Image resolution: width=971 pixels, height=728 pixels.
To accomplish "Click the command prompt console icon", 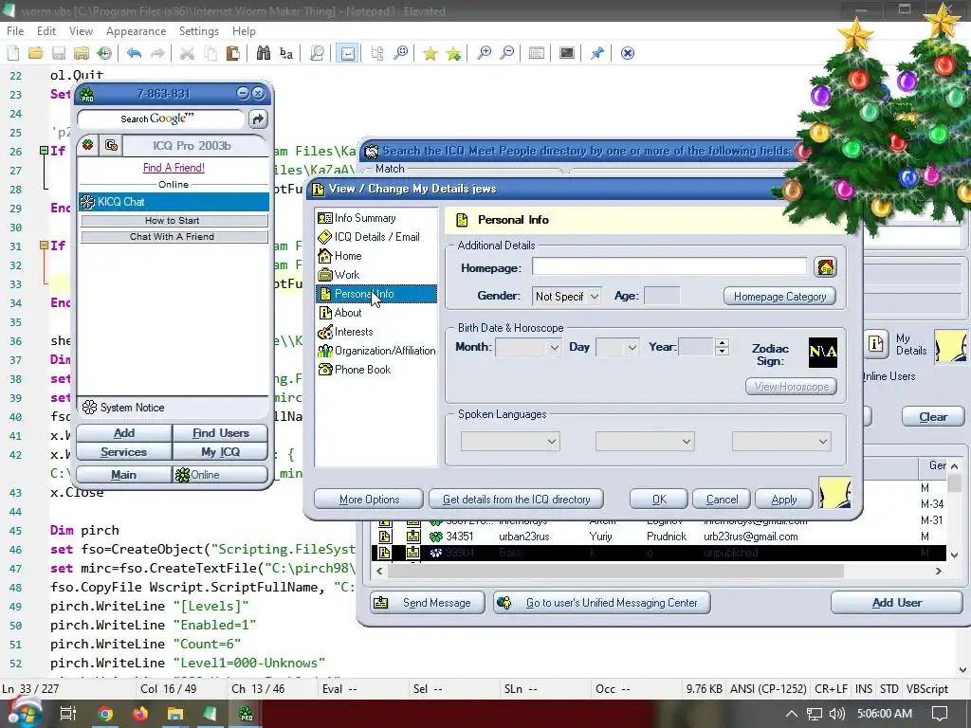I will pyautogui.click(x=567, y=53).
